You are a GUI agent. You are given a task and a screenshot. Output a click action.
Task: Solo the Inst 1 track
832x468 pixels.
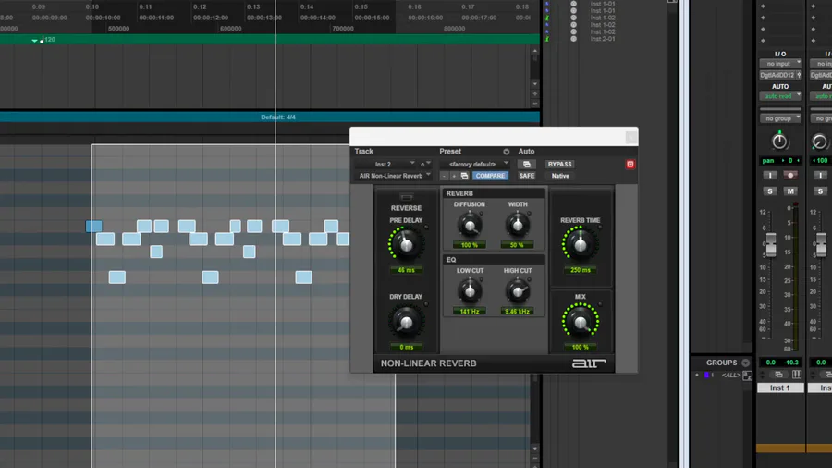[x=770, y=191]
